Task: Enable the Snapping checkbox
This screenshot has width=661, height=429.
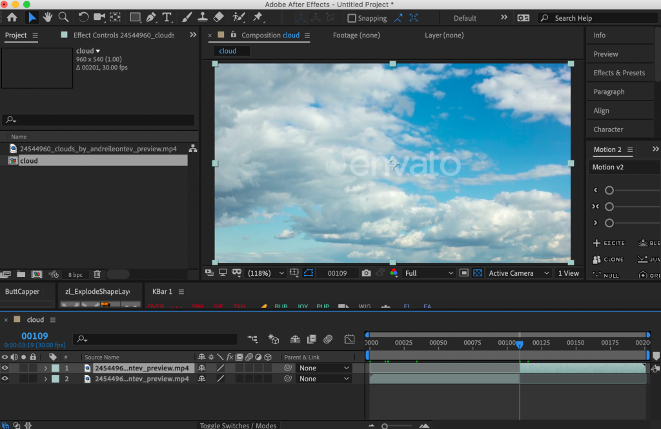Action: (x=352, y=18)
